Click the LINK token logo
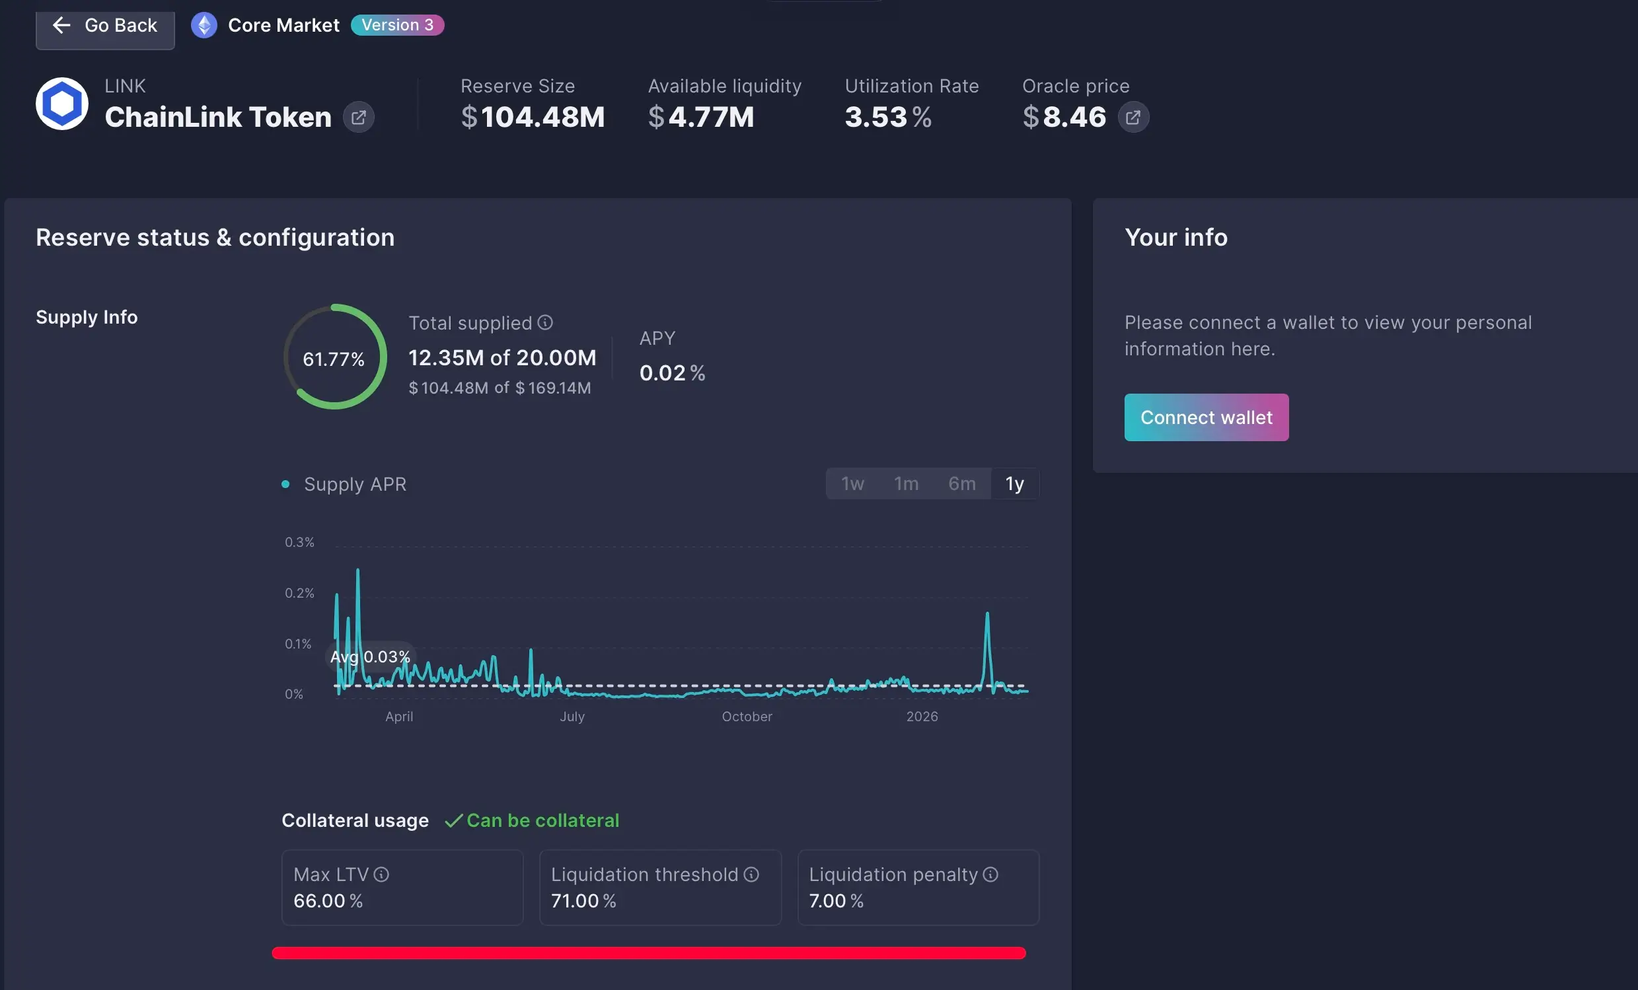 pyautogui.click(x=62, y=104)
